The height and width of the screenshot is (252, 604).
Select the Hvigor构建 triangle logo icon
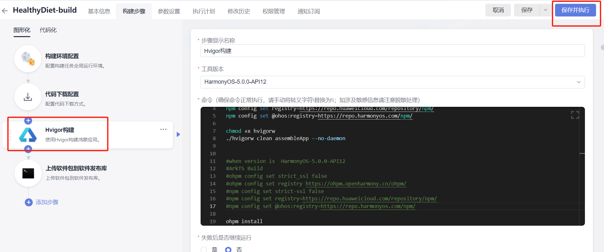[28, 135]
